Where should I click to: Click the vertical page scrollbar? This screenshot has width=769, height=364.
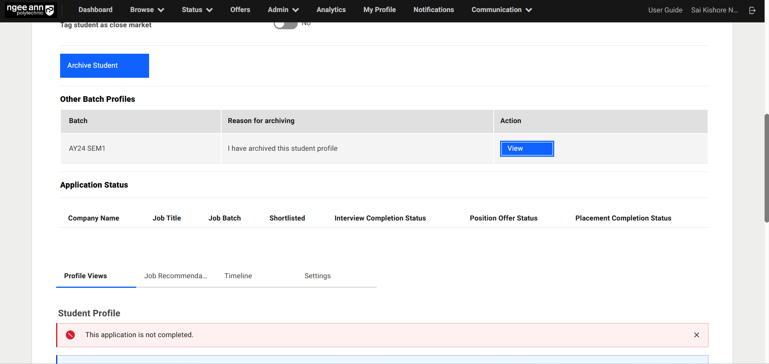766,168
